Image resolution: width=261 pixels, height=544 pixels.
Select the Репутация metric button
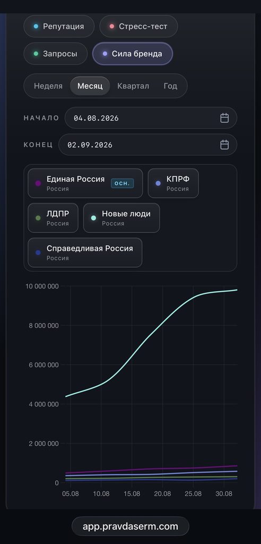[x=59, y=27]
